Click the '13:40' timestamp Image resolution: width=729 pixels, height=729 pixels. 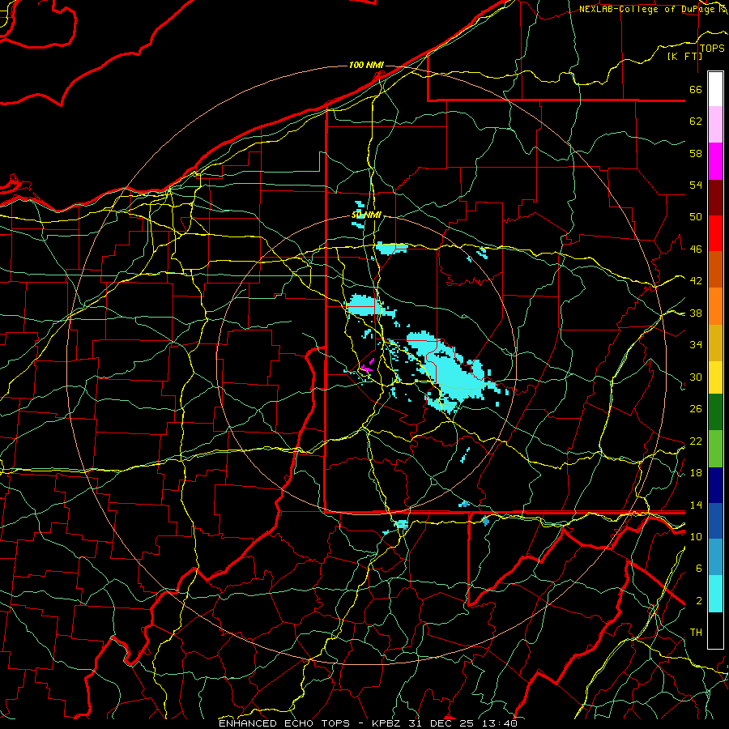tap(499, 723)
